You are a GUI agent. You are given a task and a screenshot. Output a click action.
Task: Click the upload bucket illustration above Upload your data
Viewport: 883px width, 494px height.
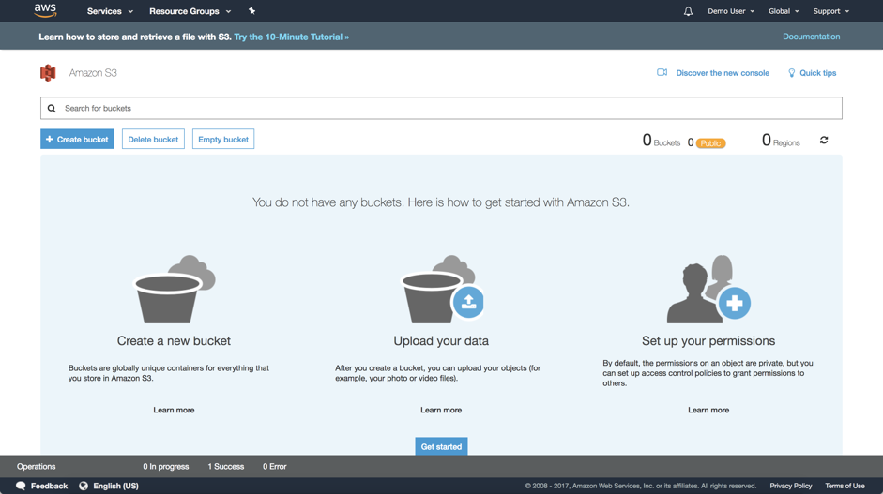click(x=442, y=290)
